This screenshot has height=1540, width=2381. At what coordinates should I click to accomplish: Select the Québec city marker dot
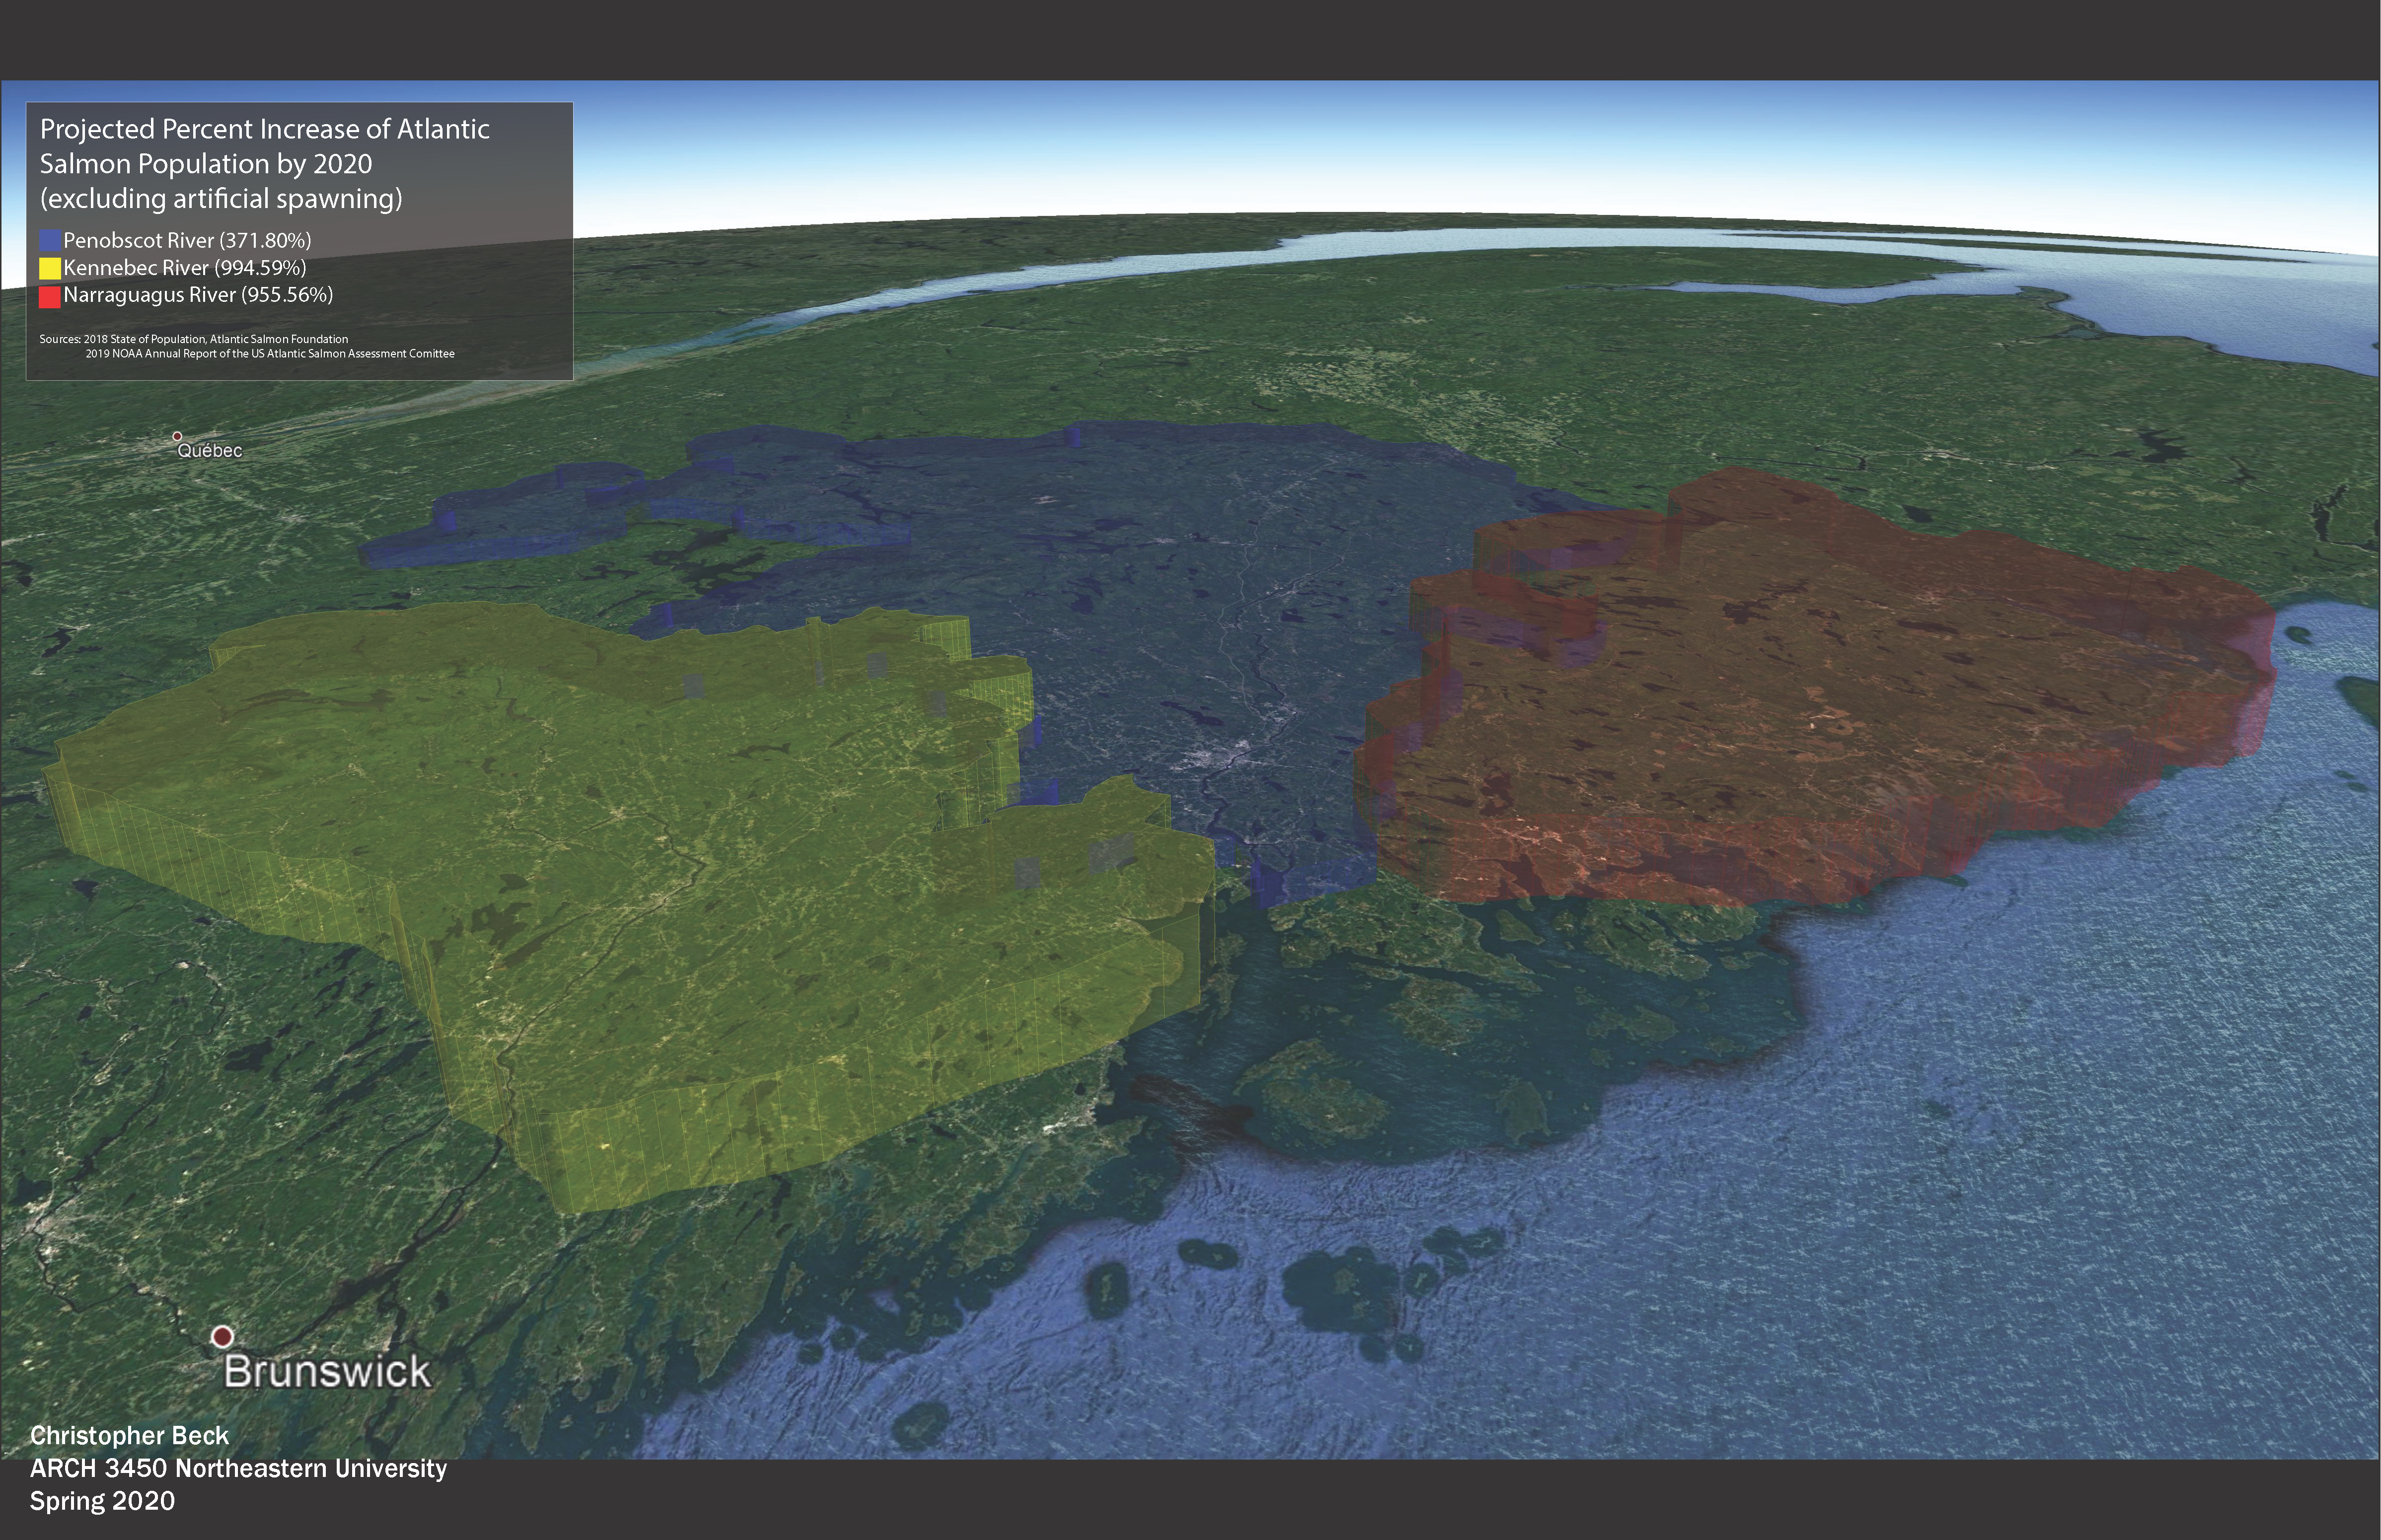(x=177, y=436)
